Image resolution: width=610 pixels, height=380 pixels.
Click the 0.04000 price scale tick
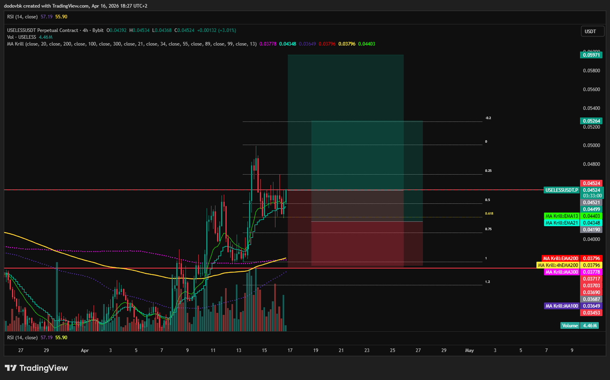[x=592, y=239]
